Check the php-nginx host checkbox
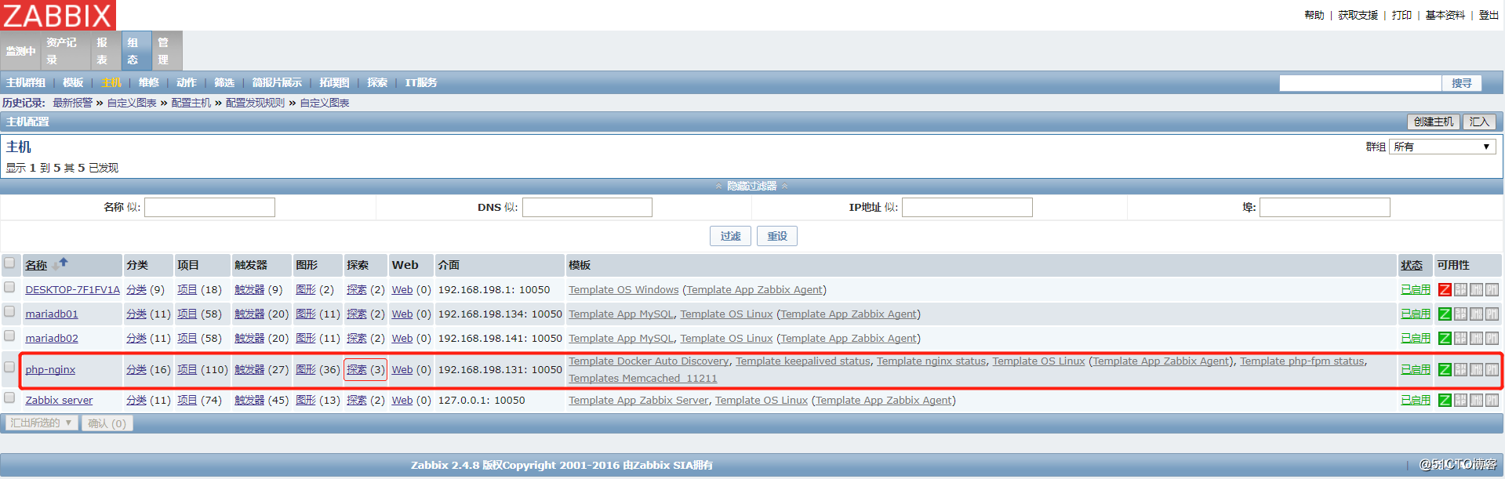The width and height of the screenshot is (1505, 479). pos(9,367)
